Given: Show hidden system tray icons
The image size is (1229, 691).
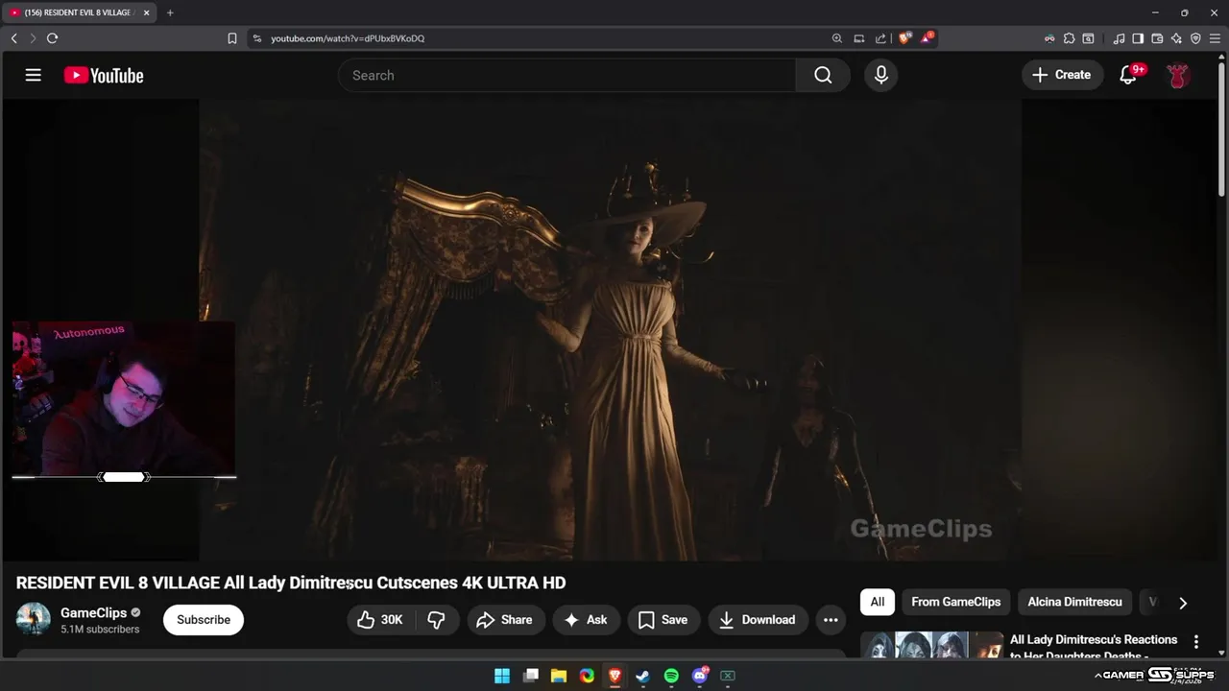Looking at the screenshot, I should click(1097, 676).
